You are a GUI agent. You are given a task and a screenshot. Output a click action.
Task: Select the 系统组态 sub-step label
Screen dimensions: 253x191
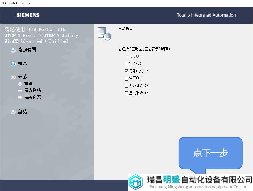[x=33, y=97]
